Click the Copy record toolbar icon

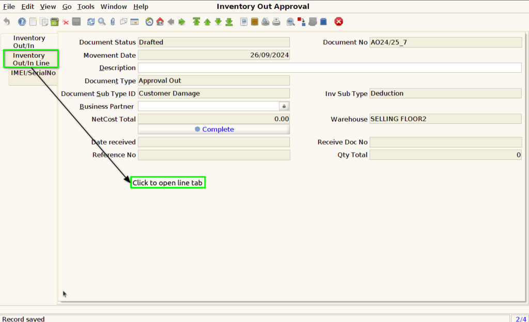click(x=43, y=22)
